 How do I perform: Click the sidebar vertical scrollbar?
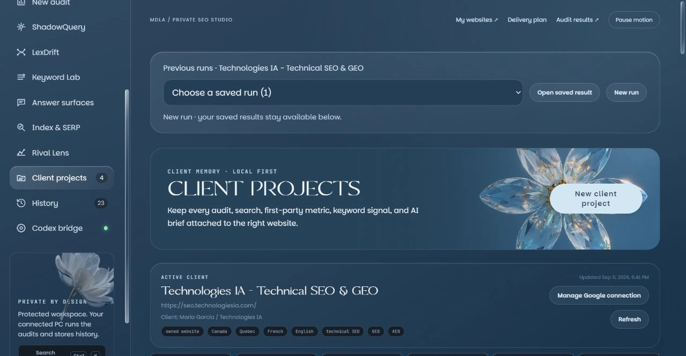point(127,206)
